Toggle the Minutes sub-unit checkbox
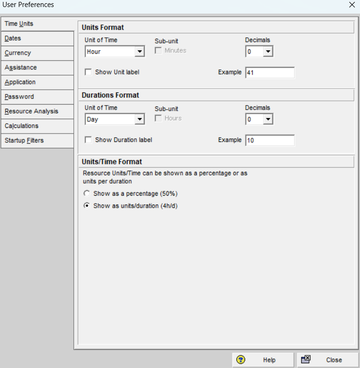 point(158,51)
